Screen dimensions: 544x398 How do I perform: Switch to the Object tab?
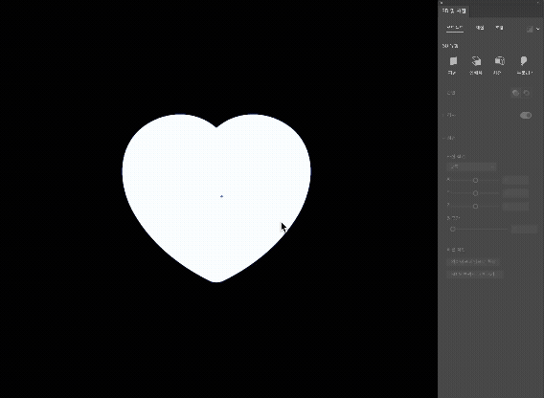pyautogui.click(x=455, y=28)
